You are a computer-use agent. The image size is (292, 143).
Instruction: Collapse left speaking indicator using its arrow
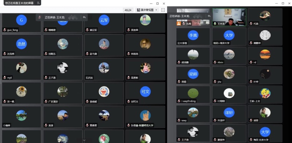(84, 17)
